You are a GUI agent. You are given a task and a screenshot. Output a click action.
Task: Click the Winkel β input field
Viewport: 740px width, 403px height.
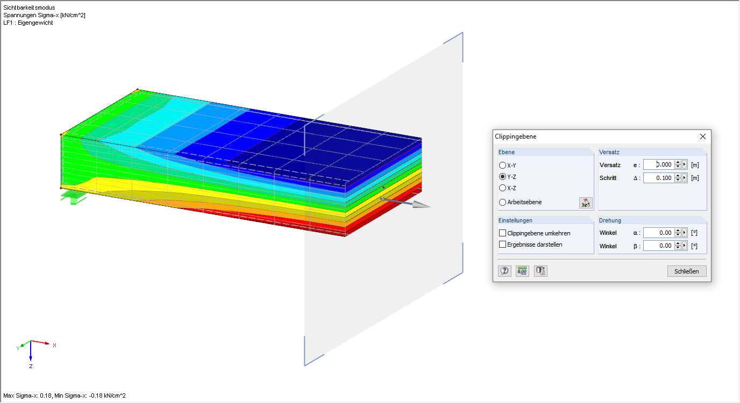(658, 246)
